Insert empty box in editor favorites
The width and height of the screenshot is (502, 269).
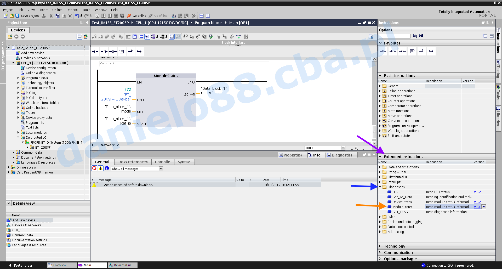122,52
